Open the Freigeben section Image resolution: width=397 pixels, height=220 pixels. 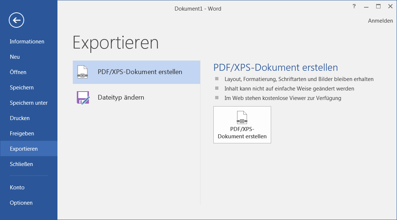click(22, 134)
